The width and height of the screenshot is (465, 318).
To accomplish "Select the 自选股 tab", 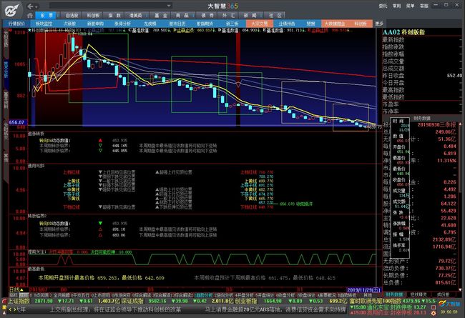I will pos(72,16).
